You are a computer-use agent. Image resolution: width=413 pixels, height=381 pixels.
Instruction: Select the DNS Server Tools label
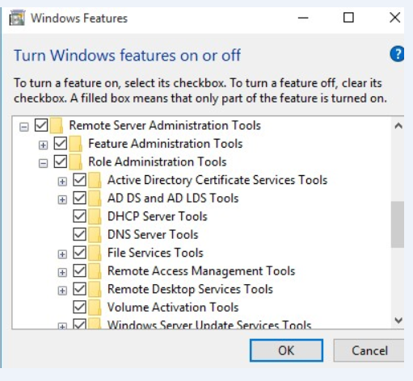[153, 235]
